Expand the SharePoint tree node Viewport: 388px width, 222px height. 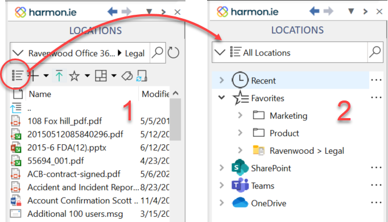(222, 167)
